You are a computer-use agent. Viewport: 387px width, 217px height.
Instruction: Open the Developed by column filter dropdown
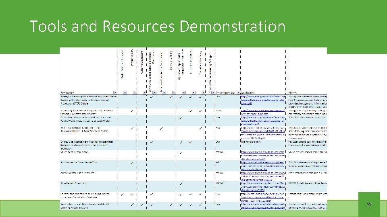click(x=238, y=93)
